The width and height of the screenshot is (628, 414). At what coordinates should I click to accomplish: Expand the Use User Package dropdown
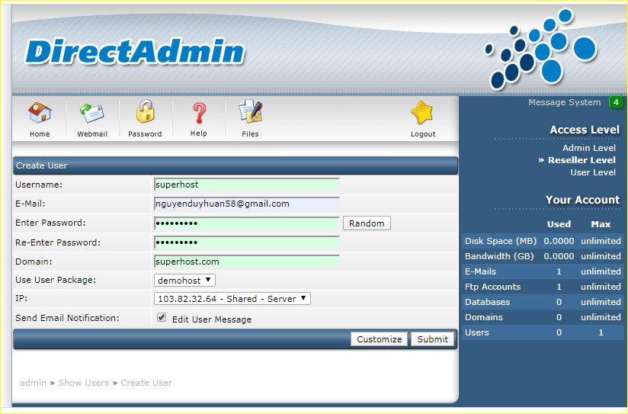[x=184, y=280]
